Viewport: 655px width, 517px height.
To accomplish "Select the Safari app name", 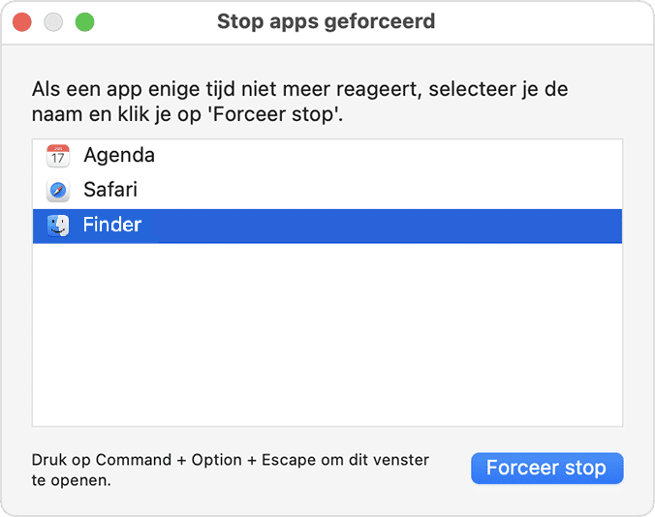I will (x=110, y=190).
